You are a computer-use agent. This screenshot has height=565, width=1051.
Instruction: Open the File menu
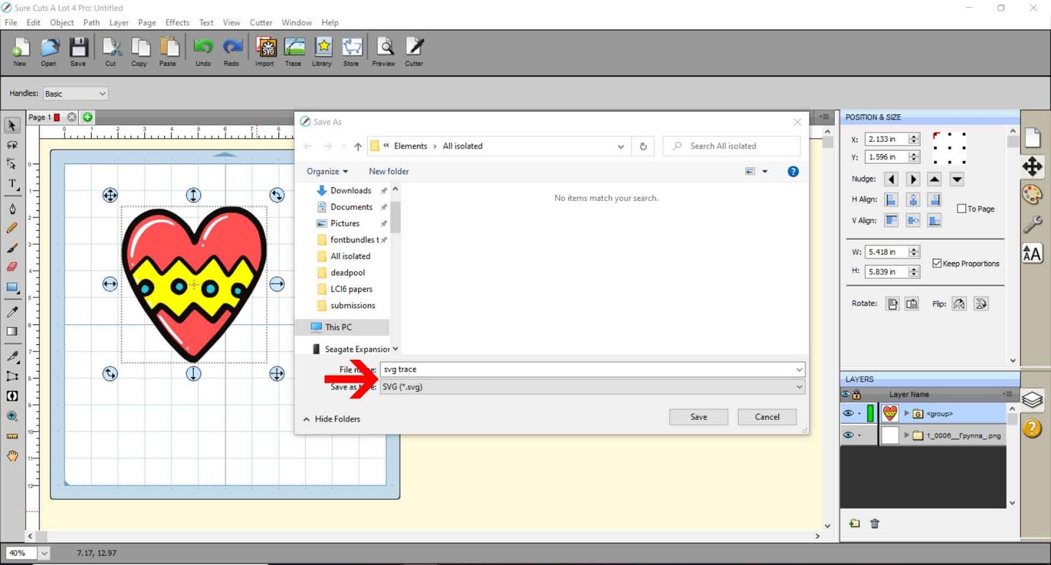(11, 22)
